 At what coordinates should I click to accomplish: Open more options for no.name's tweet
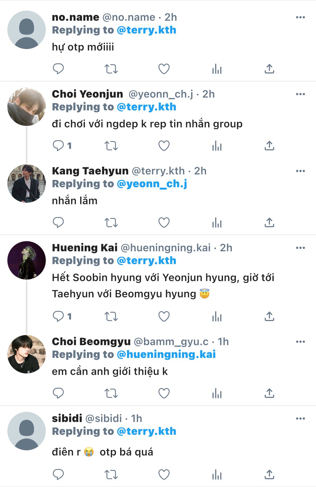point(300,17)
